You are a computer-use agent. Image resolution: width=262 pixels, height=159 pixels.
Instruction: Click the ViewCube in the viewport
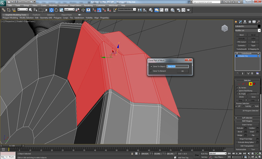pyautogui.click(x=225, y=28)
